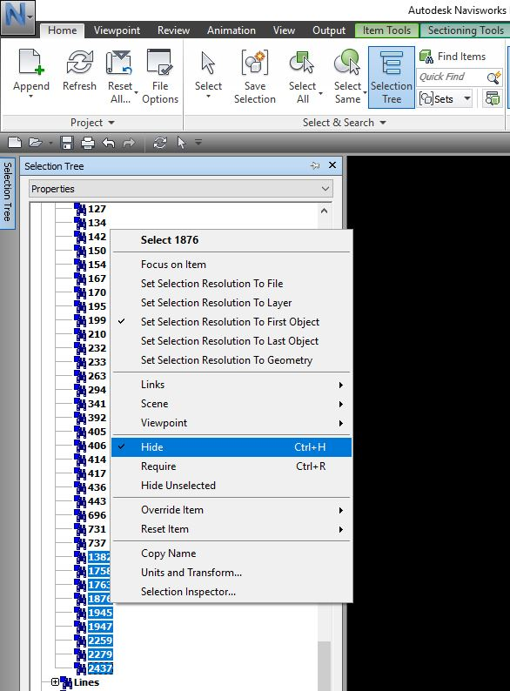Open dropdown arrow under Select All
Viewport: 510px width, 691px height.
click(320, 93)
